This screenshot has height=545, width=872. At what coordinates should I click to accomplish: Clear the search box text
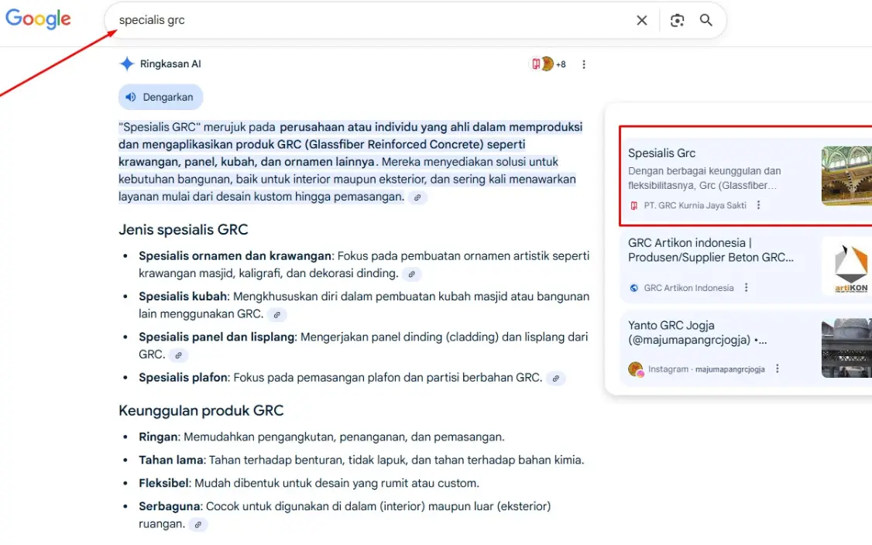click(x=641, y=21)
